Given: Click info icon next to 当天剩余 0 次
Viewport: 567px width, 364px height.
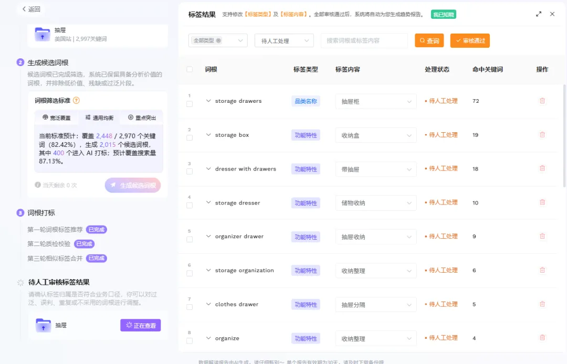Looking at the screenshot, I should pyautogui.click(x=38, y=185).
